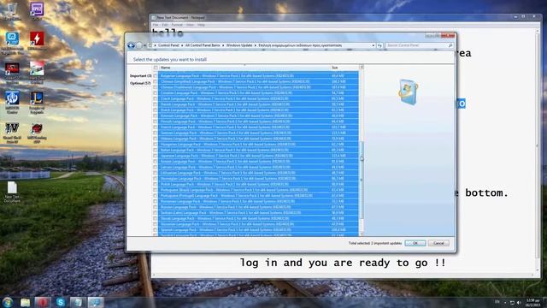Click the search magnifier in Control Panel search

450,45
